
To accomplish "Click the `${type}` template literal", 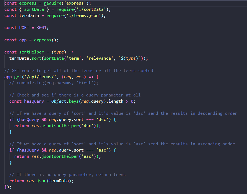I will coord(129,58).
